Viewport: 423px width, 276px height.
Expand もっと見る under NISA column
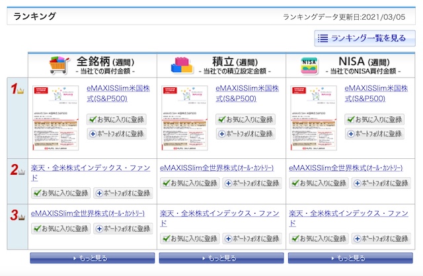(x=350, y=258)
